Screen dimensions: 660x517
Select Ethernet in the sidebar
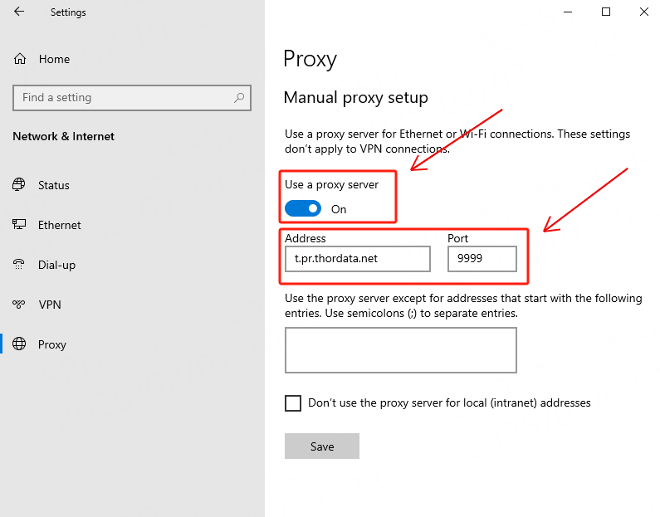coord(59,225)
